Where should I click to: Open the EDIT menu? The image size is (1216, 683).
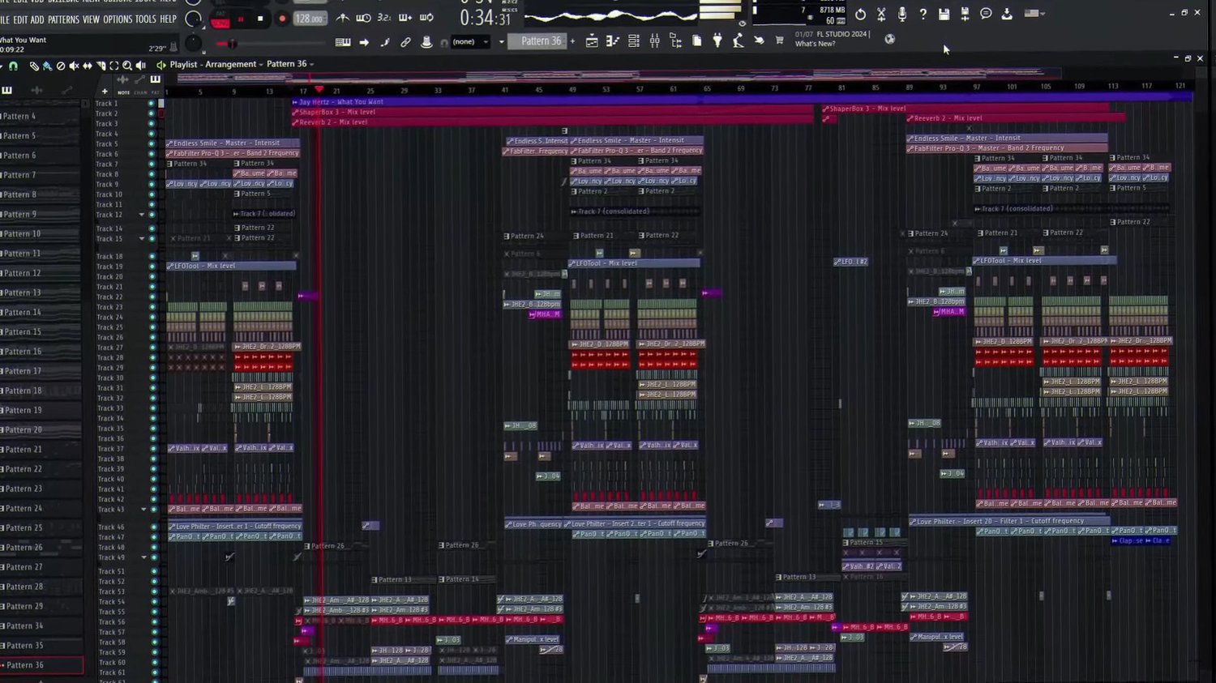point(20,19)
